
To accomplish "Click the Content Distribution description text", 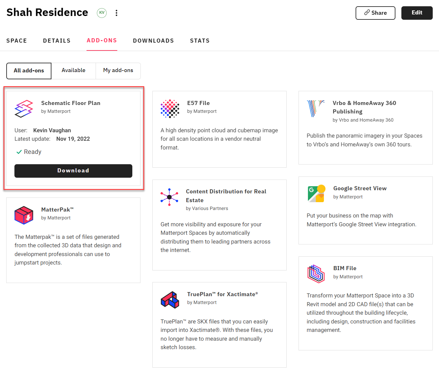I will (215, 237).
